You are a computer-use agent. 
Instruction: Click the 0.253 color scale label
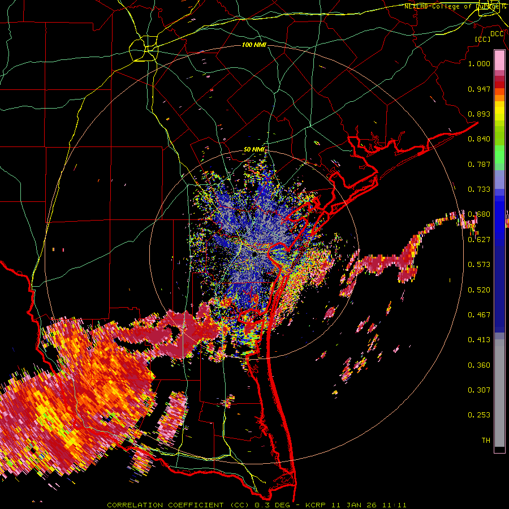479,415
